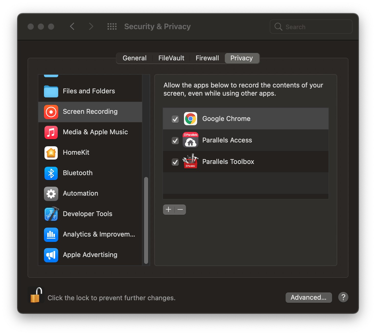This screenshot has height=335, width=376.
Task: Open Developer Tools via its hammer icon
Action: tap(51, 214)
